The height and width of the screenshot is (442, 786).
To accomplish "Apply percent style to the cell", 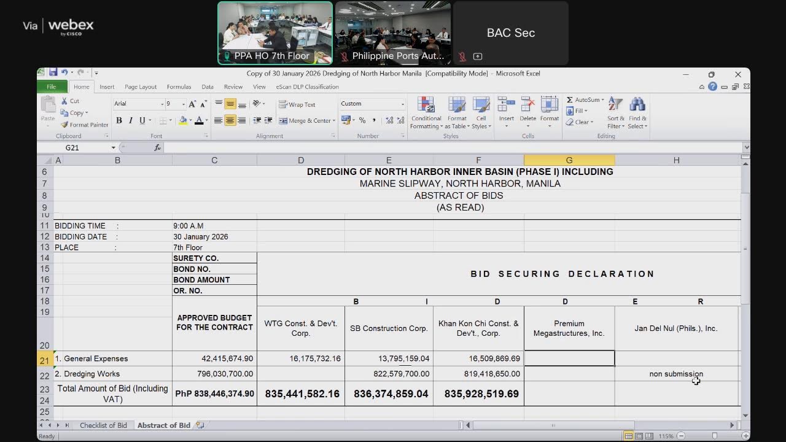I will [362, 120].
